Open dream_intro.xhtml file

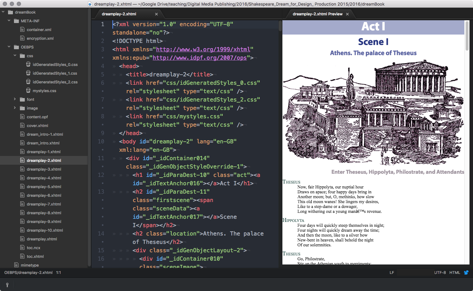point(43,143)
